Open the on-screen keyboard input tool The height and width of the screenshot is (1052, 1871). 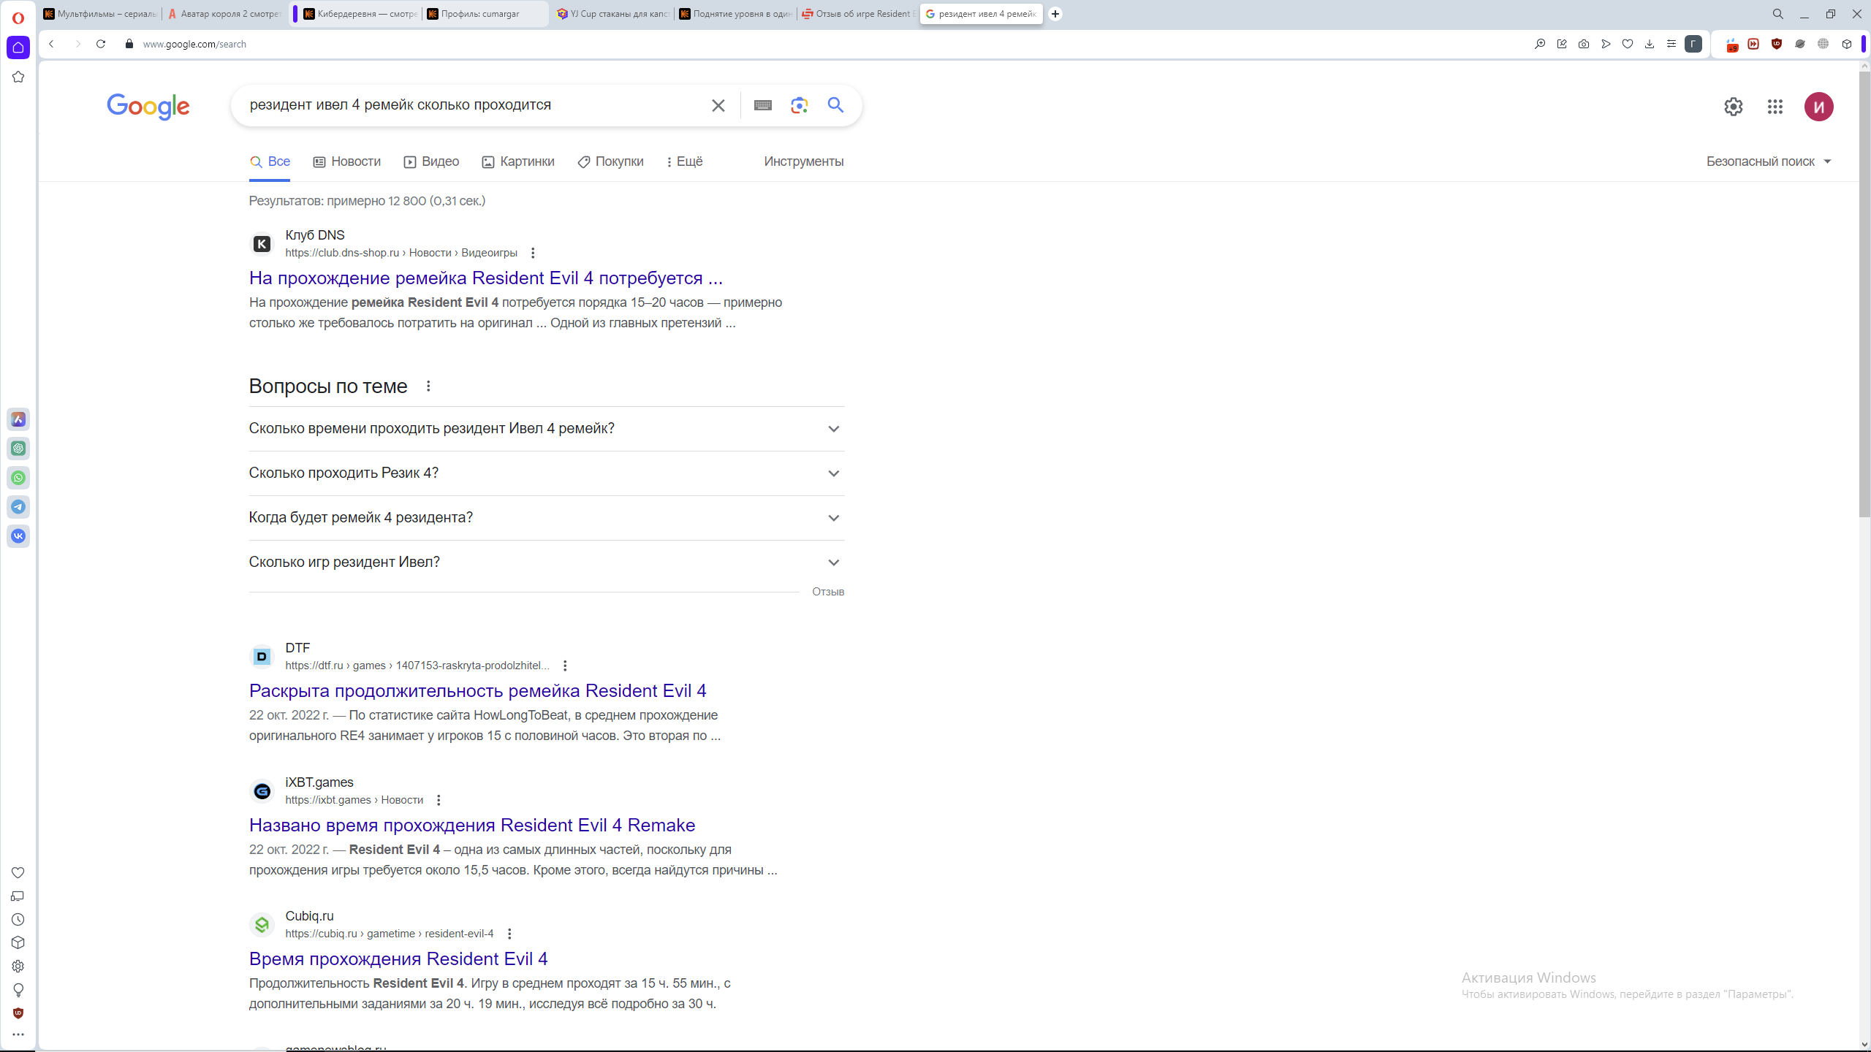click(x=762, y=105)
